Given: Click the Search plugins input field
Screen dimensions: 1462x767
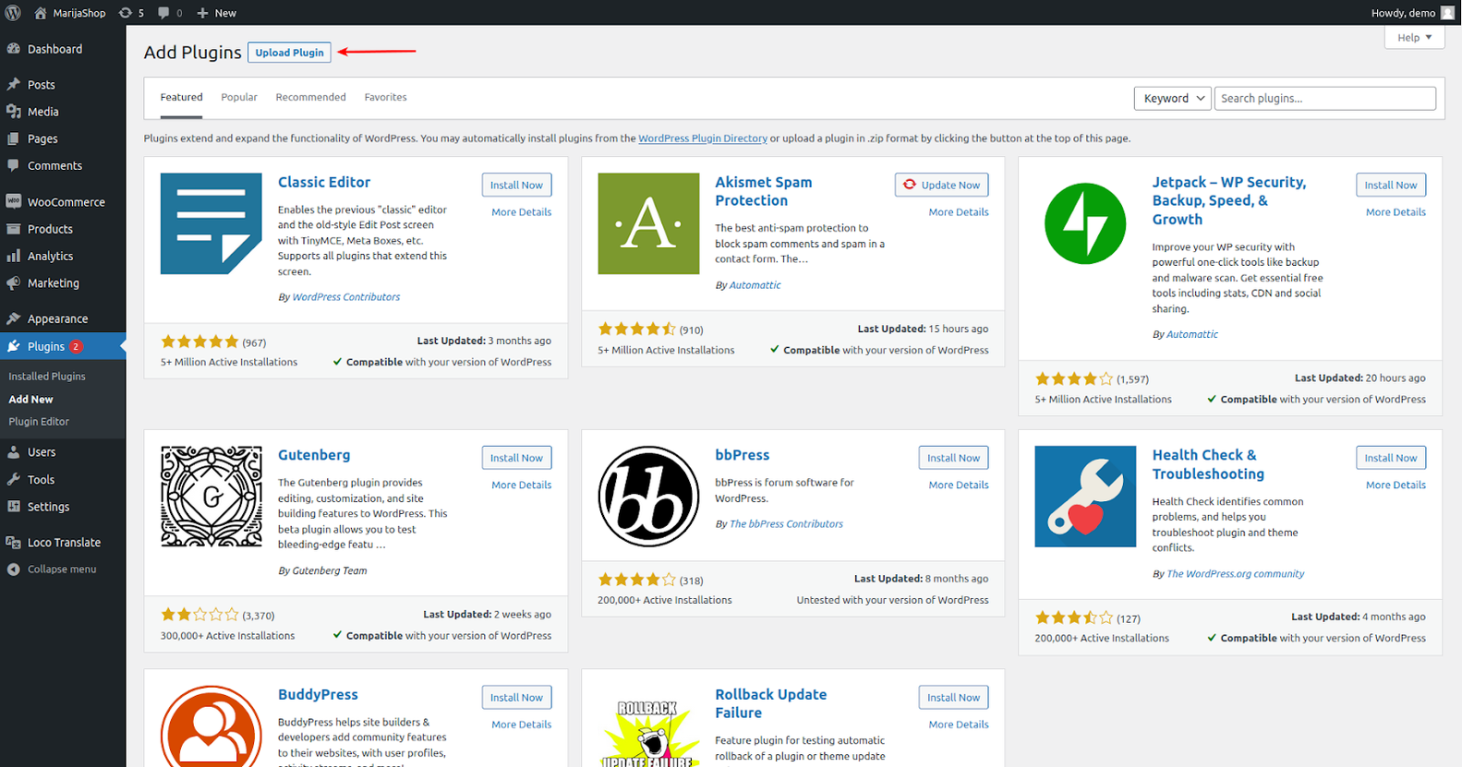Looking at the screenshot, I should [1324, 98].
